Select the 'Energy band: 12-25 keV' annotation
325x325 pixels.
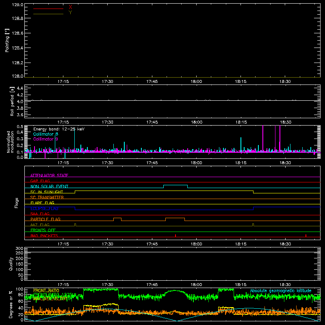[x=59, y=129]
